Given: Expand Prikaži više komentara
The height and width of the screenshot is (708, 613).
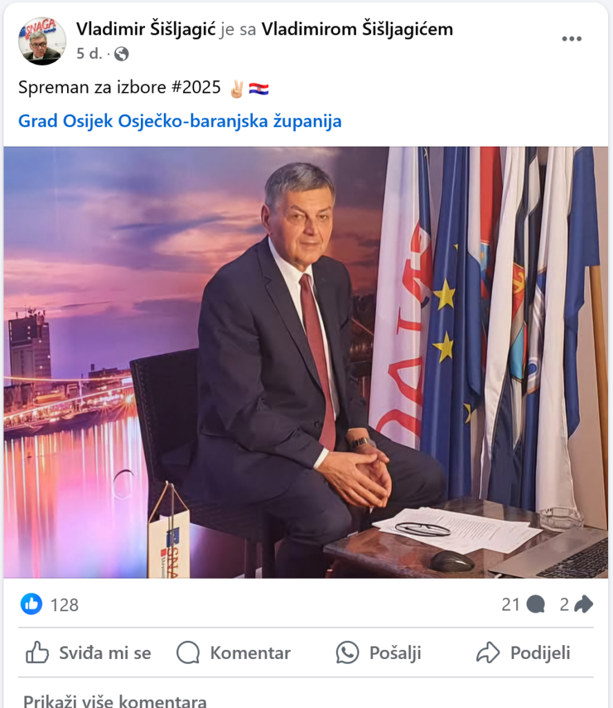Looking at the screenshot, I should point(115,701).
